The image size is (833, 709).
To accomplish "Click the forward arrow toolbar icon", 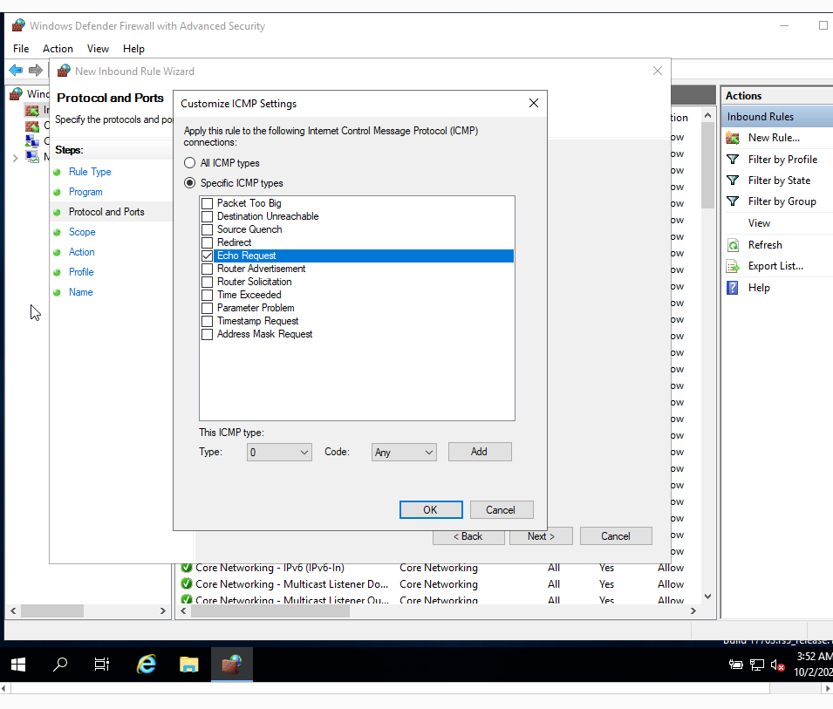I will (x=36, y=70).
